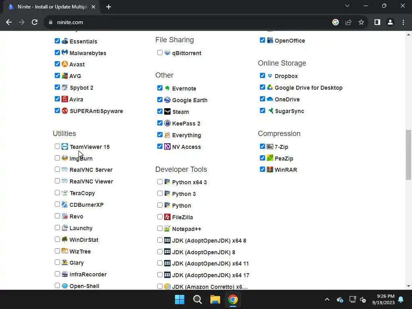Click the page vertical scrollbar thumb

(x=408, y=155)
